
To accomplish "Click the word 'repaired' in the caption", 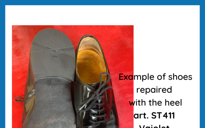I will pyautogui.click(x=154, y=90).
